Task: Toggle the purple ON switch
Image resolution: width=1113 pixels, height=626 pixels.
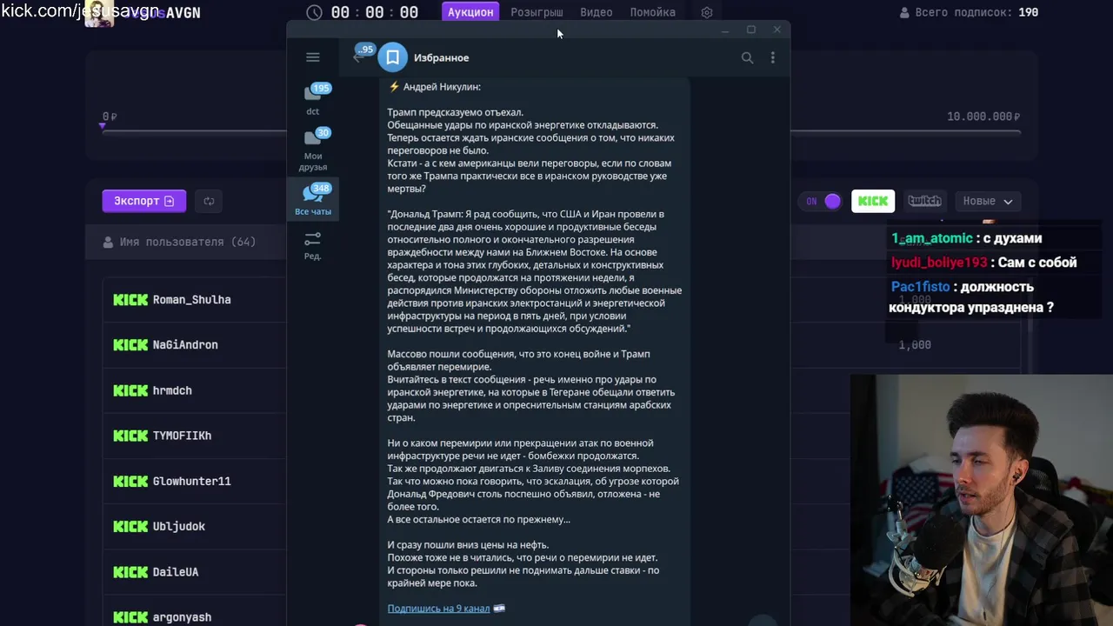Action: tap(822, 201)
